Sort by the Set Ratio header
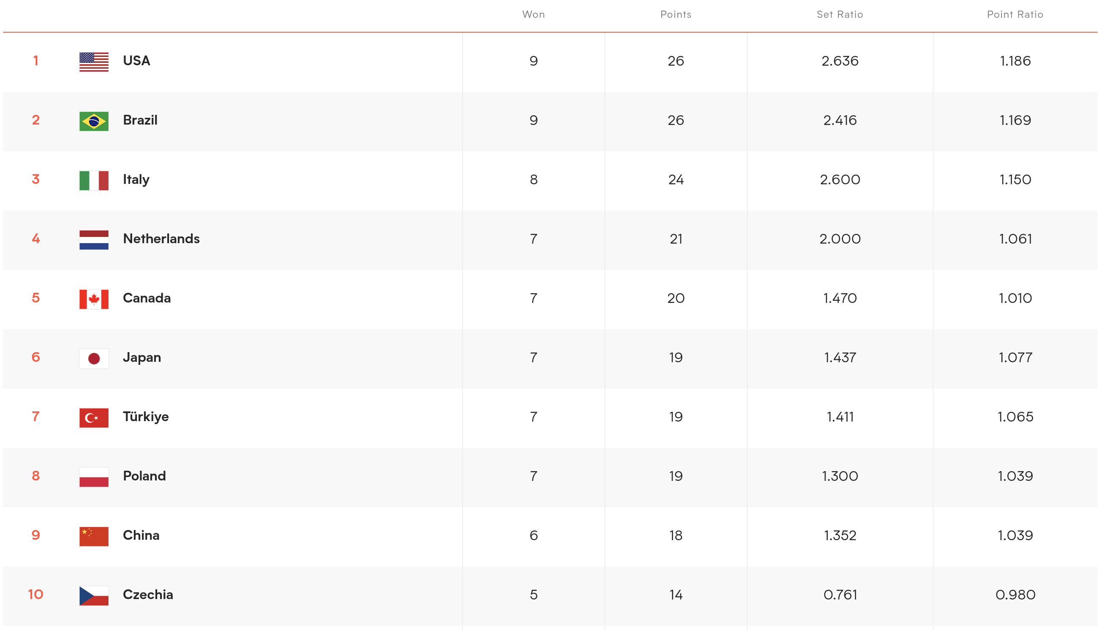Screen dimensions: 1101x630 (840, 14)
